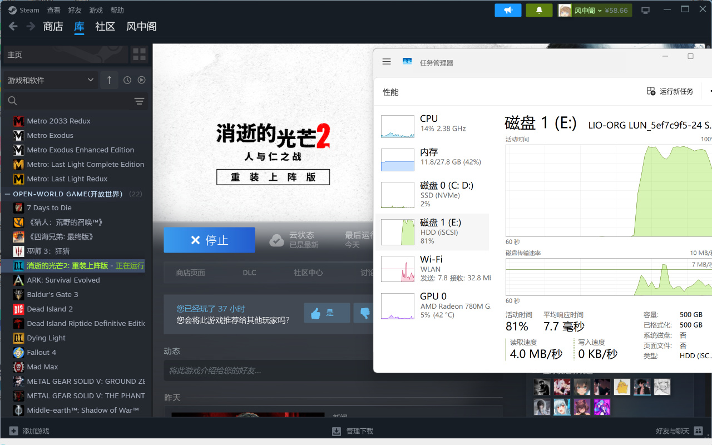
Task: Select 内存 in Task Manager performance list
Action: click(433, 159)
